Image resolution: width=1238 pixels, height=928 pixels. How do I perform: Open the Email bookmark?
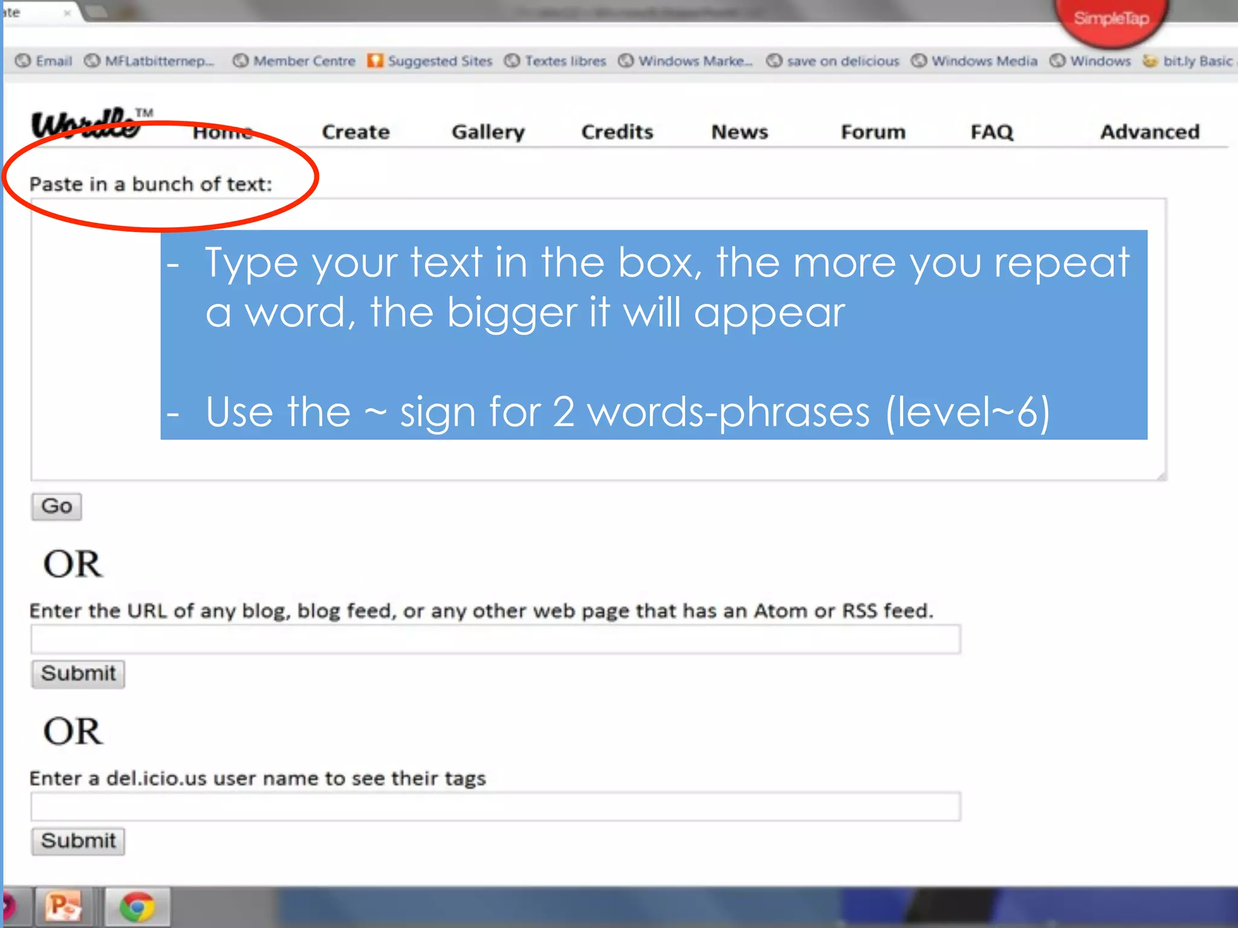[x=44, y=61]
